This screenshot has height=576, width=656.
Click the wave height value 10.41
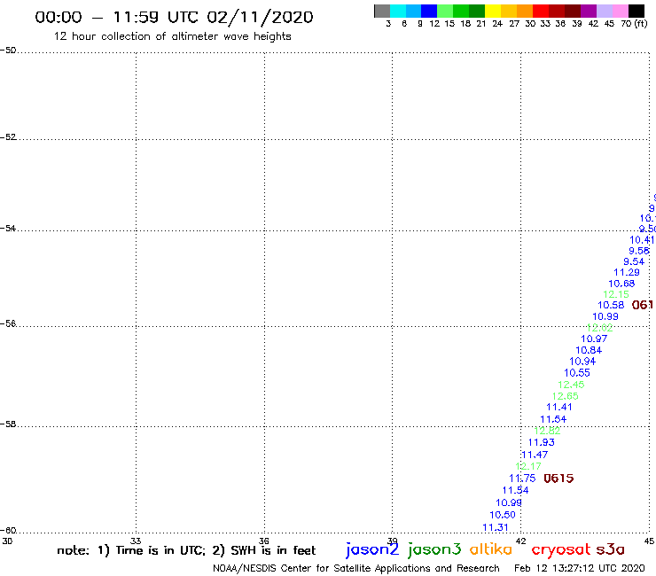point(642,239)
